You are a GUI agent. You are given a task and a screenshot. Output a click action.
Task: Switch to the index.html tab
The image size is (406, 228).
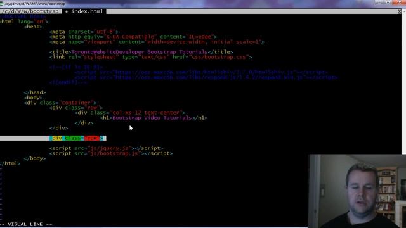(x=84, y=11)
